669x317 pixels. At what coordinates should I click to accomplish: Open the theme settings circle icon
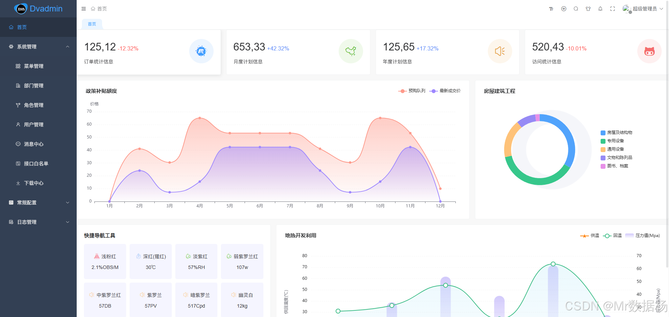(x=564, y=9)
